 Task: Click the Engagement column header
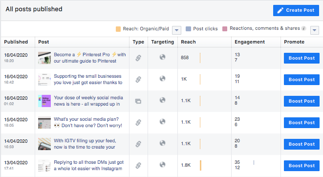[250, 42]
